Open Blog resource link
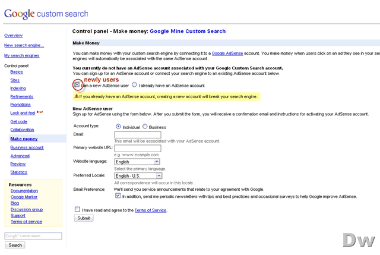 click(15, 203)
